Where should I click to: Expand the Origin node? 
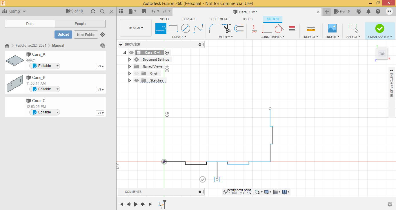coord(129,73)
